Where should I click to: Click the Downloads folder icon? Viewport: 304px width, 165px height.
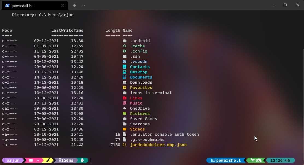tap(124, 82)
